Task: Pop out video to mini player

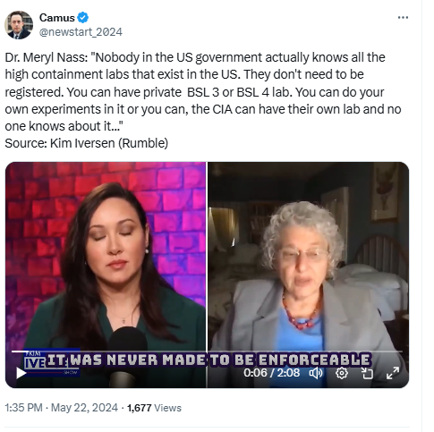Action: [x=367, y=373]
